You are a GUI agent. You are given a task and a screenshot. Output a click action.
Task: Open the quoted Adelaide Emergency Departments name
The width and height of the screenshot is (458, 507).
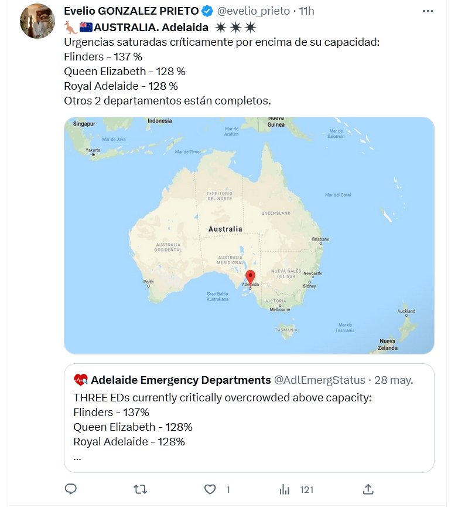pos(180,380)
